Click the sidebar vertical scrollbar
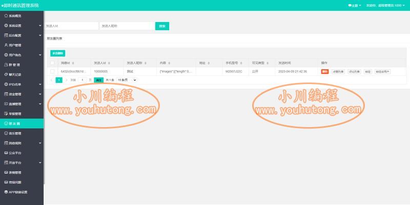This screenshot has width=410, height=205. tap(45, 97)
